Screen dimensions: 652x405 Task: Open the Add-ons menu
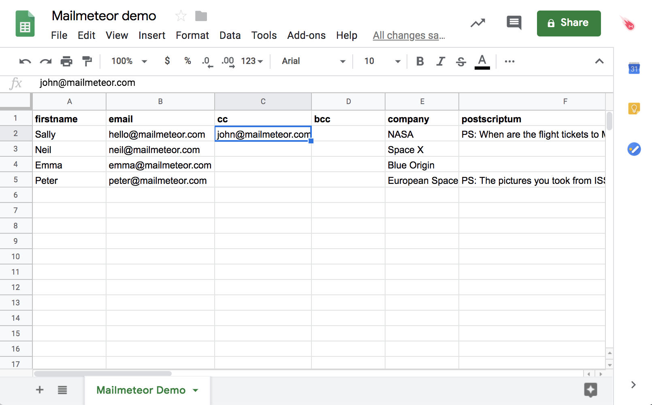click(x=307, y=36)
